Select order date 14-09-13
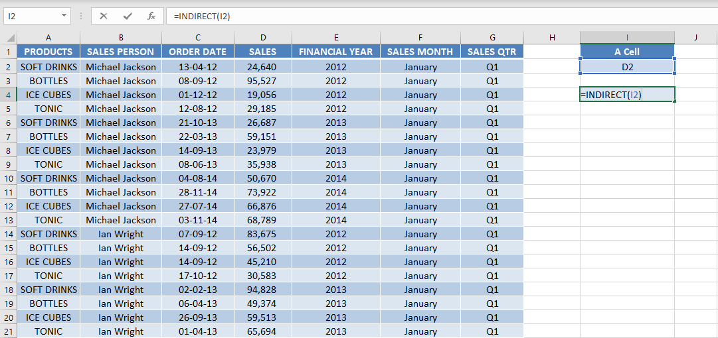718x338 pixels. tap(198, 150)
